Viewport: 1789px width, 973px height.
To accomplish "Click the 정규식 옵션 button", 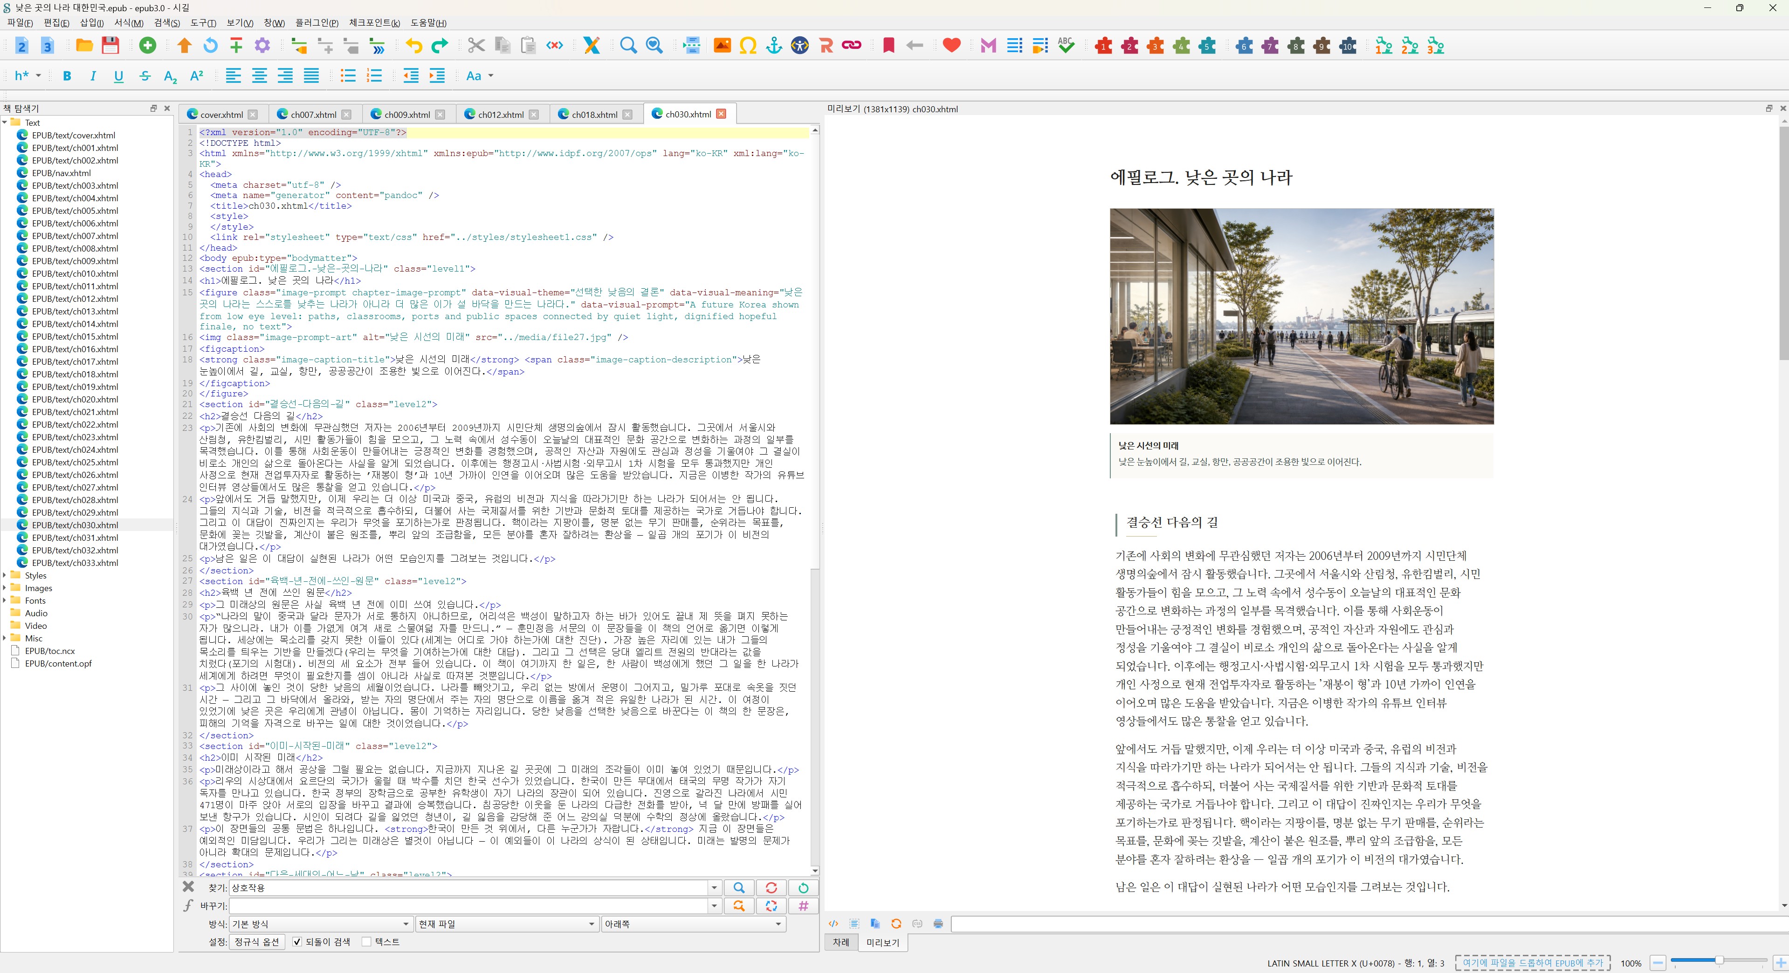I will pyautogui.click(x=257, y=942).
